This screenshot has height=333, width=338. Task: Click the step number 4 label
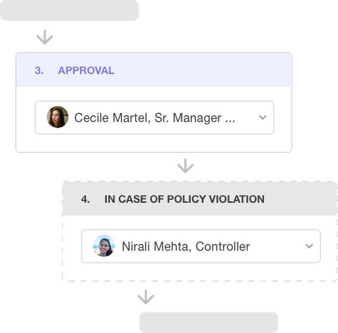pyautogui.click(x=85, y=199)
